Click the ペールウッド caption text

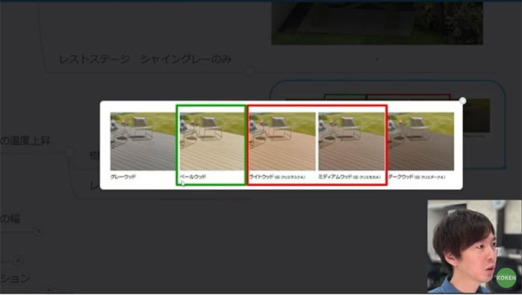(193, 177)
